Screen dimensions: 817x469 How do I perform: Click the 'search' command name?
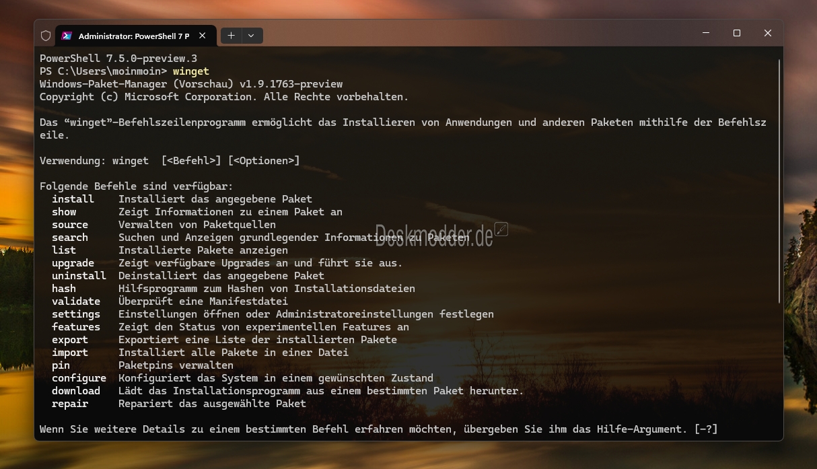click(x=70, y=238)
